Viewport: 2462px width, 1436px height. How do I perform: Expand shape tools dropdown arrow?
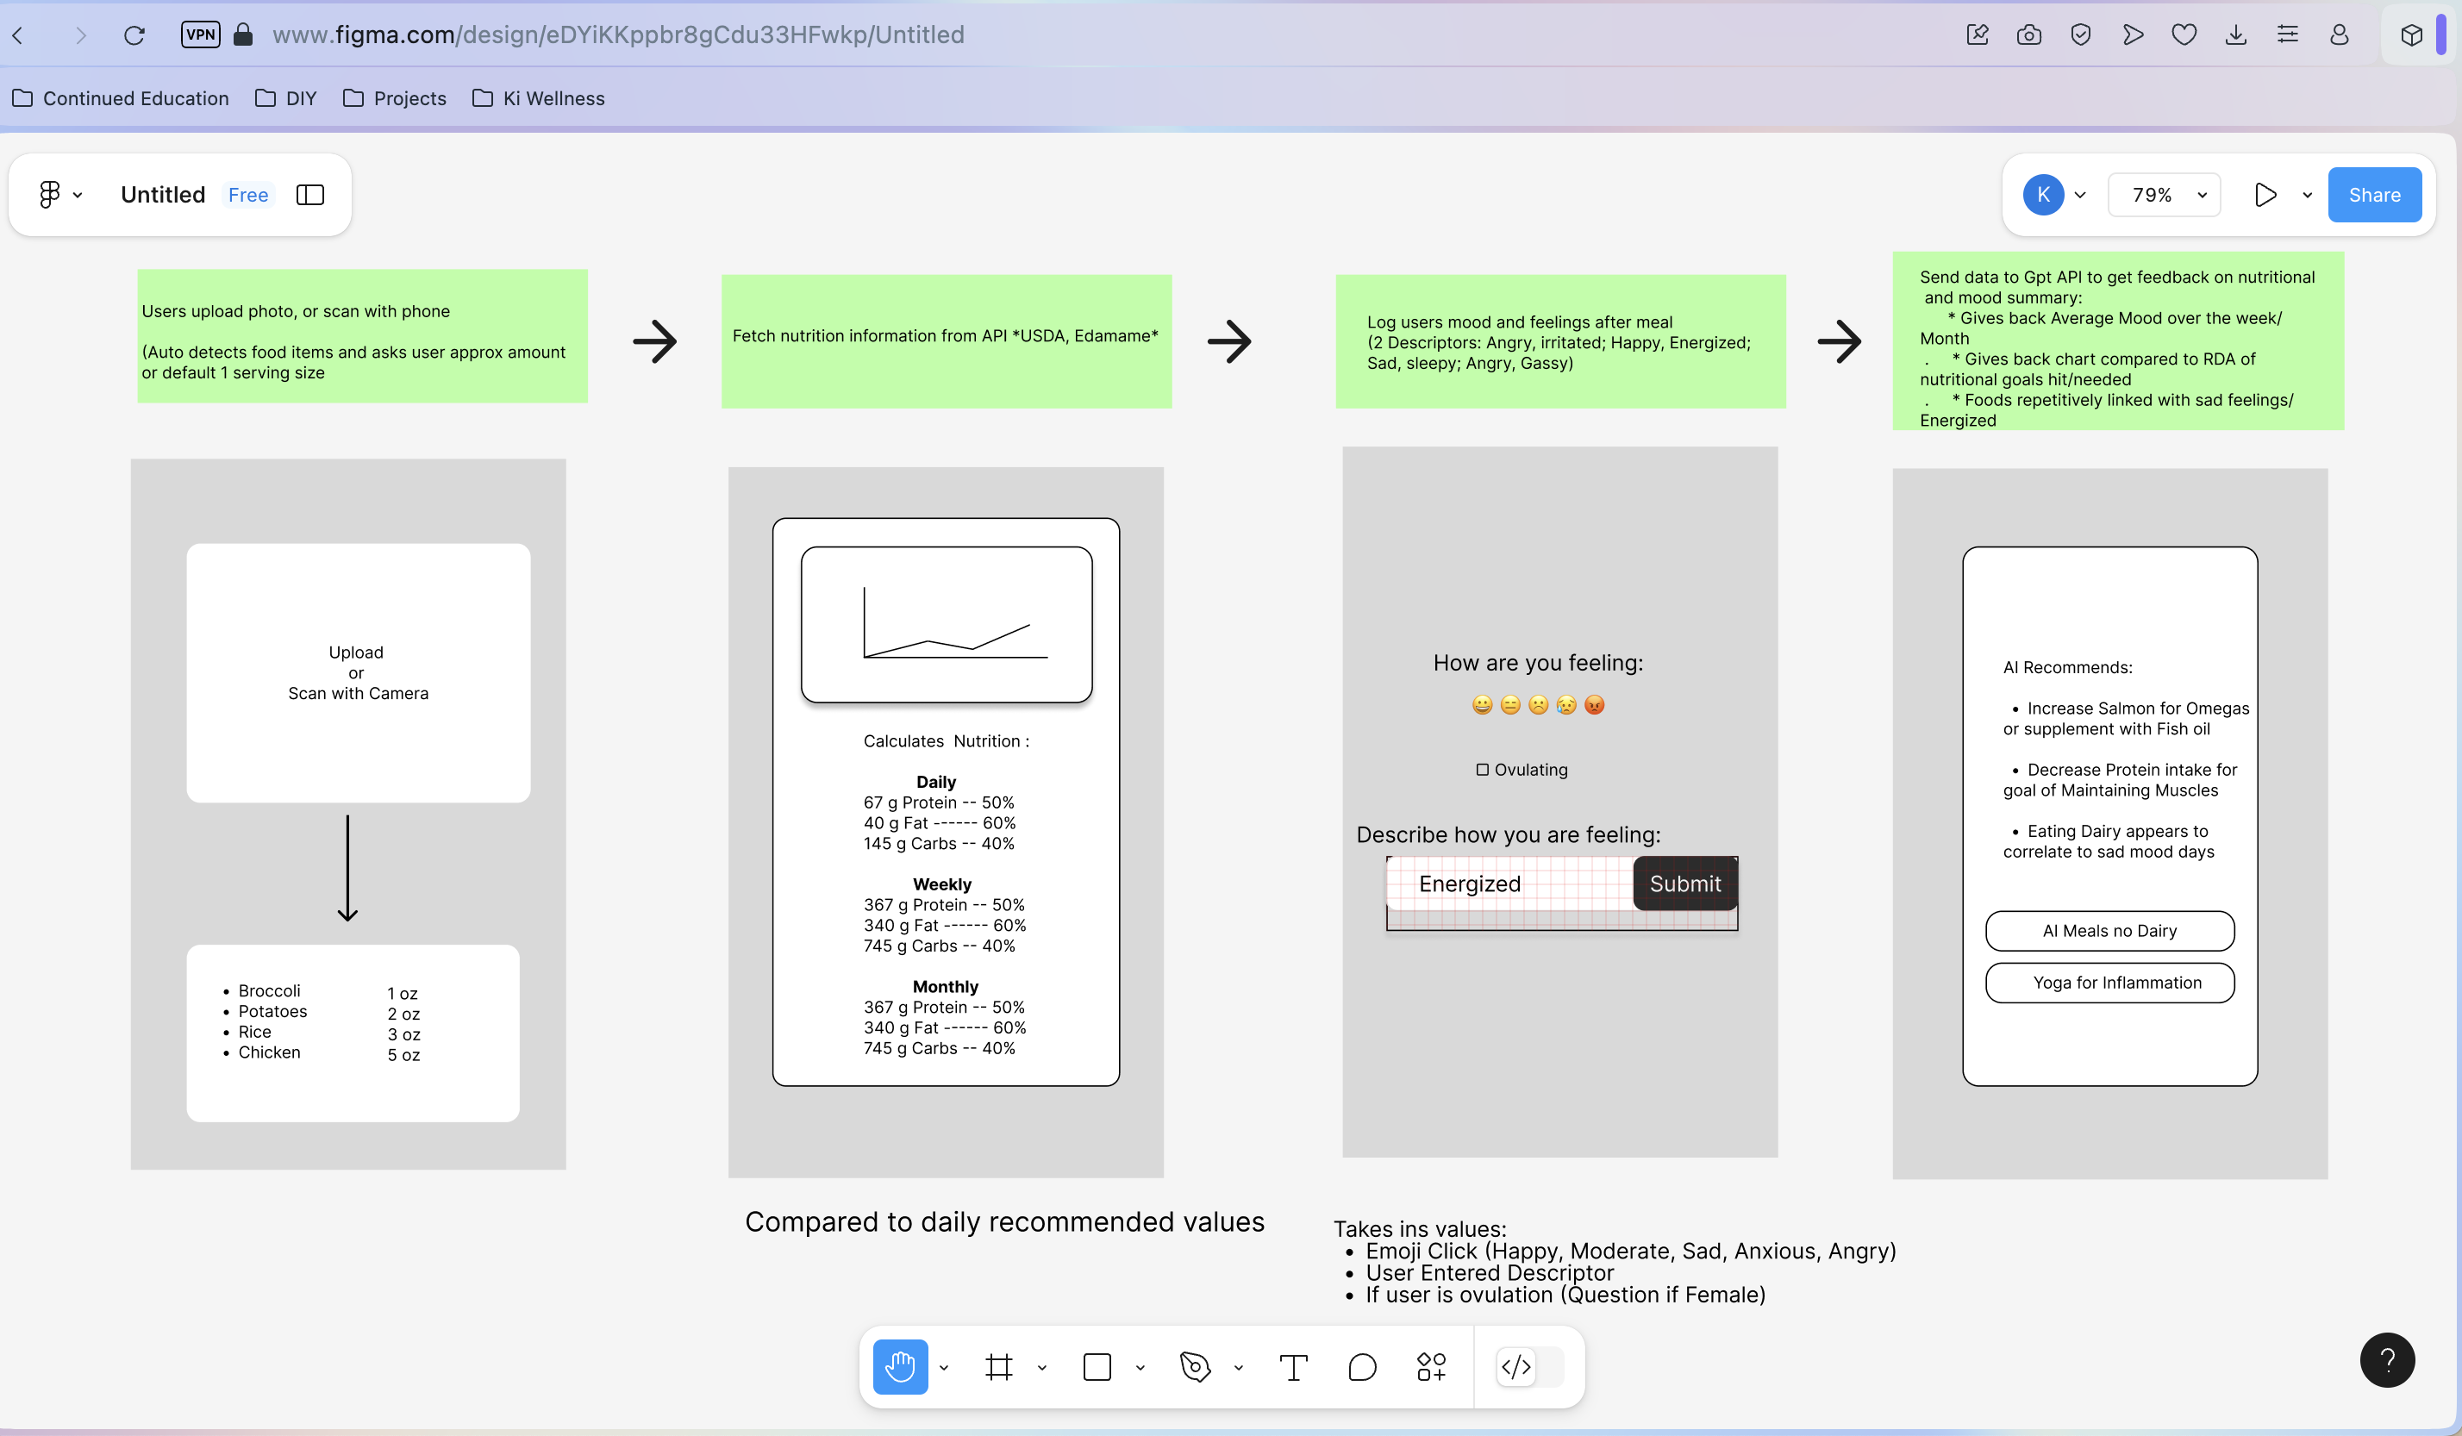(1140, 1368)
